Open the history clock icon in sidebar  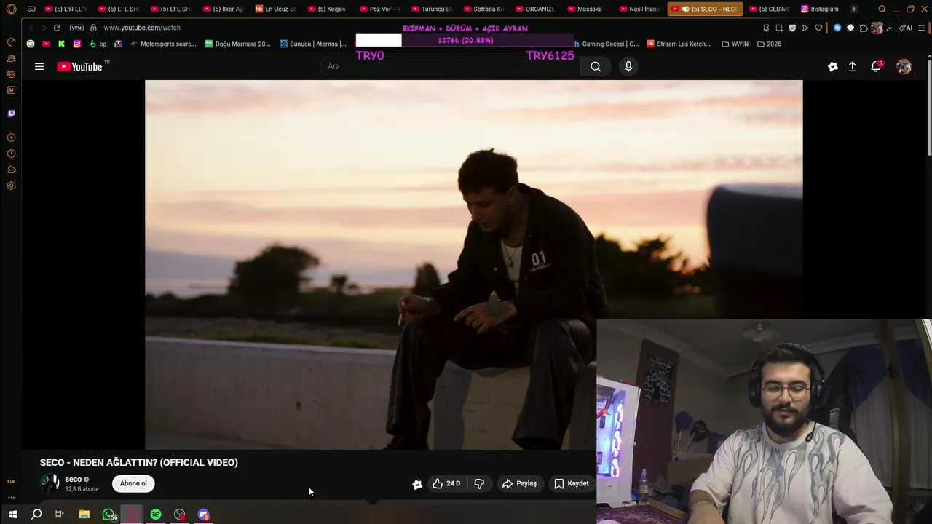coord(11,154)
